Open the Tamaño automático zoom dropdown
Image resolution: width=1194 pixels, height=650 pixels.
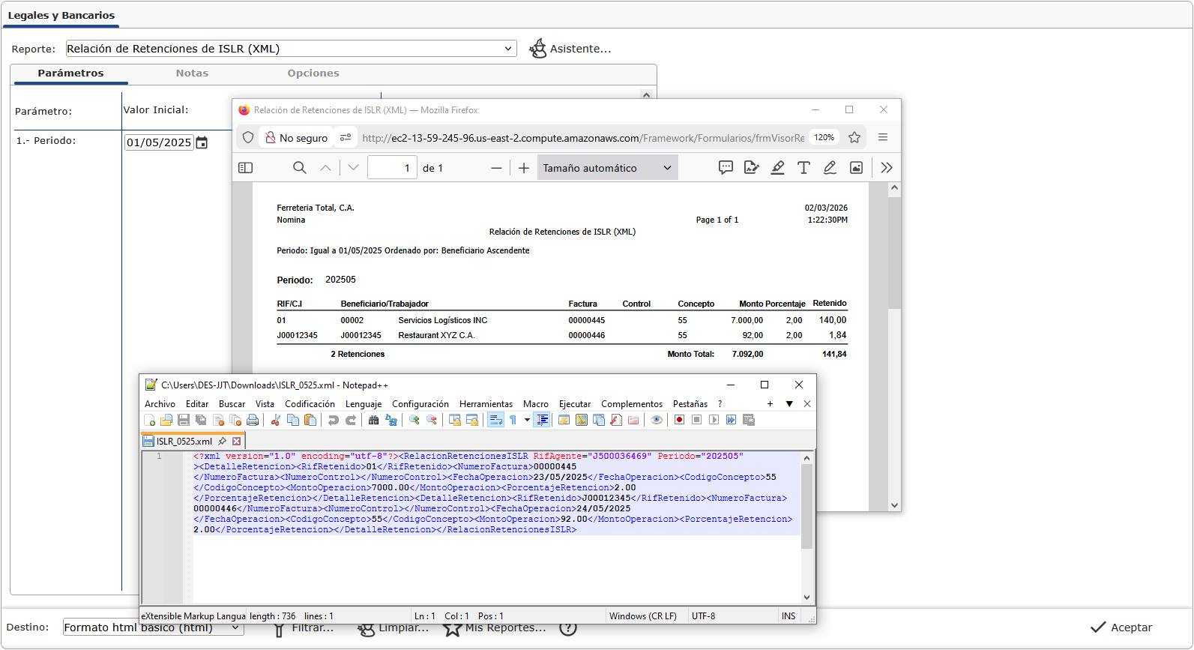(x=607, y=168)
